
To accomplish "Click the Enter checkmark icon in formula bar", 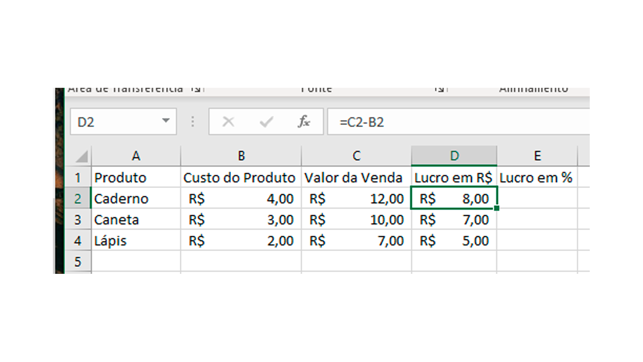I will coord(266,122).
